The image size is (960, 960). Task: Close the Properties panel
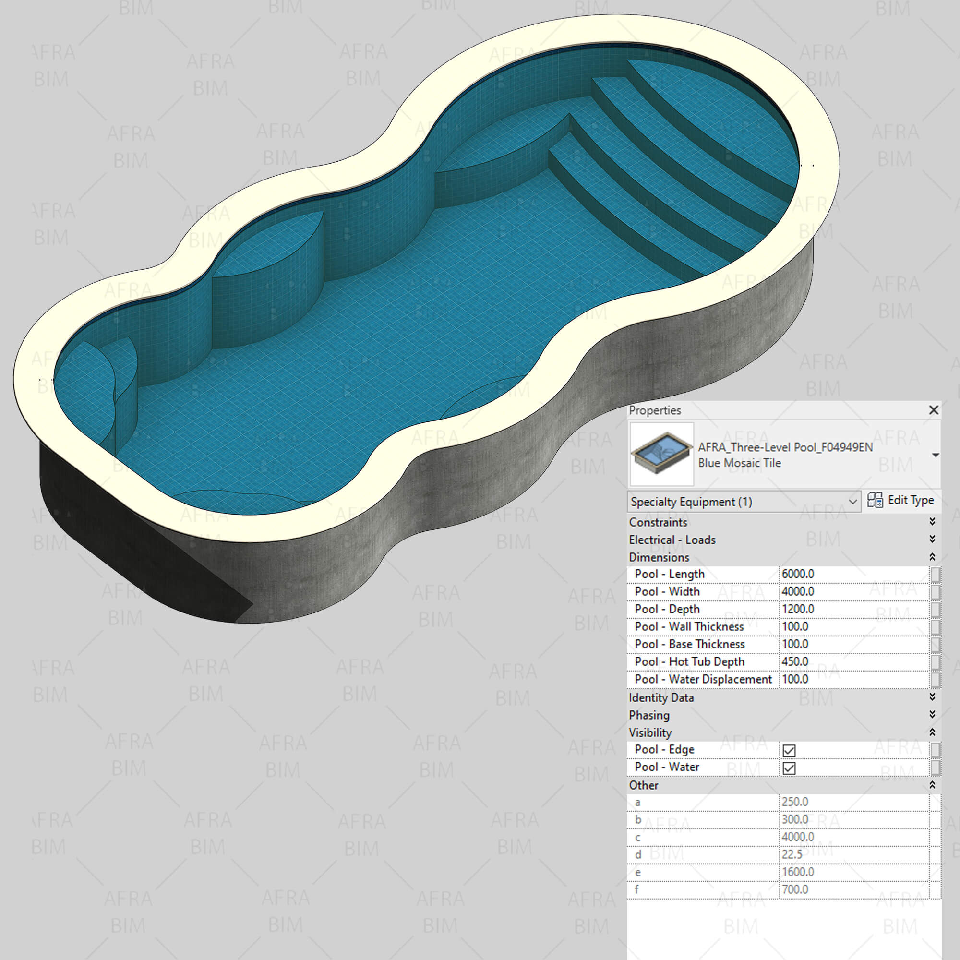934,410
